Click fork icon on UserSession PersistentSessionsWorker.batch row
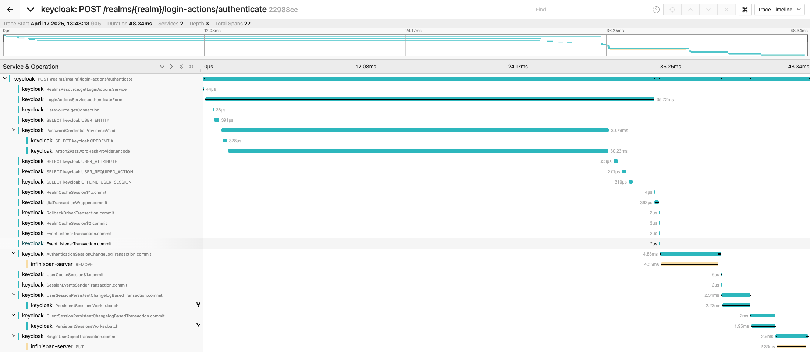The height and width of the screenshot is (352, 810). click(x=198, y=305)
